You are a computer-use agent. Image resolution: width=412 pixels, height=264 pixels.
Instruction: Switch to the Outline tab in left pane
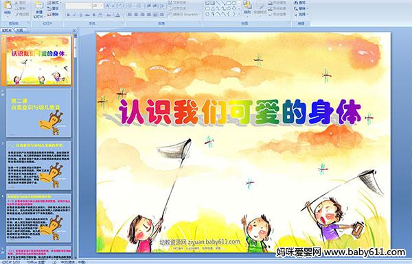pos(19,30)
